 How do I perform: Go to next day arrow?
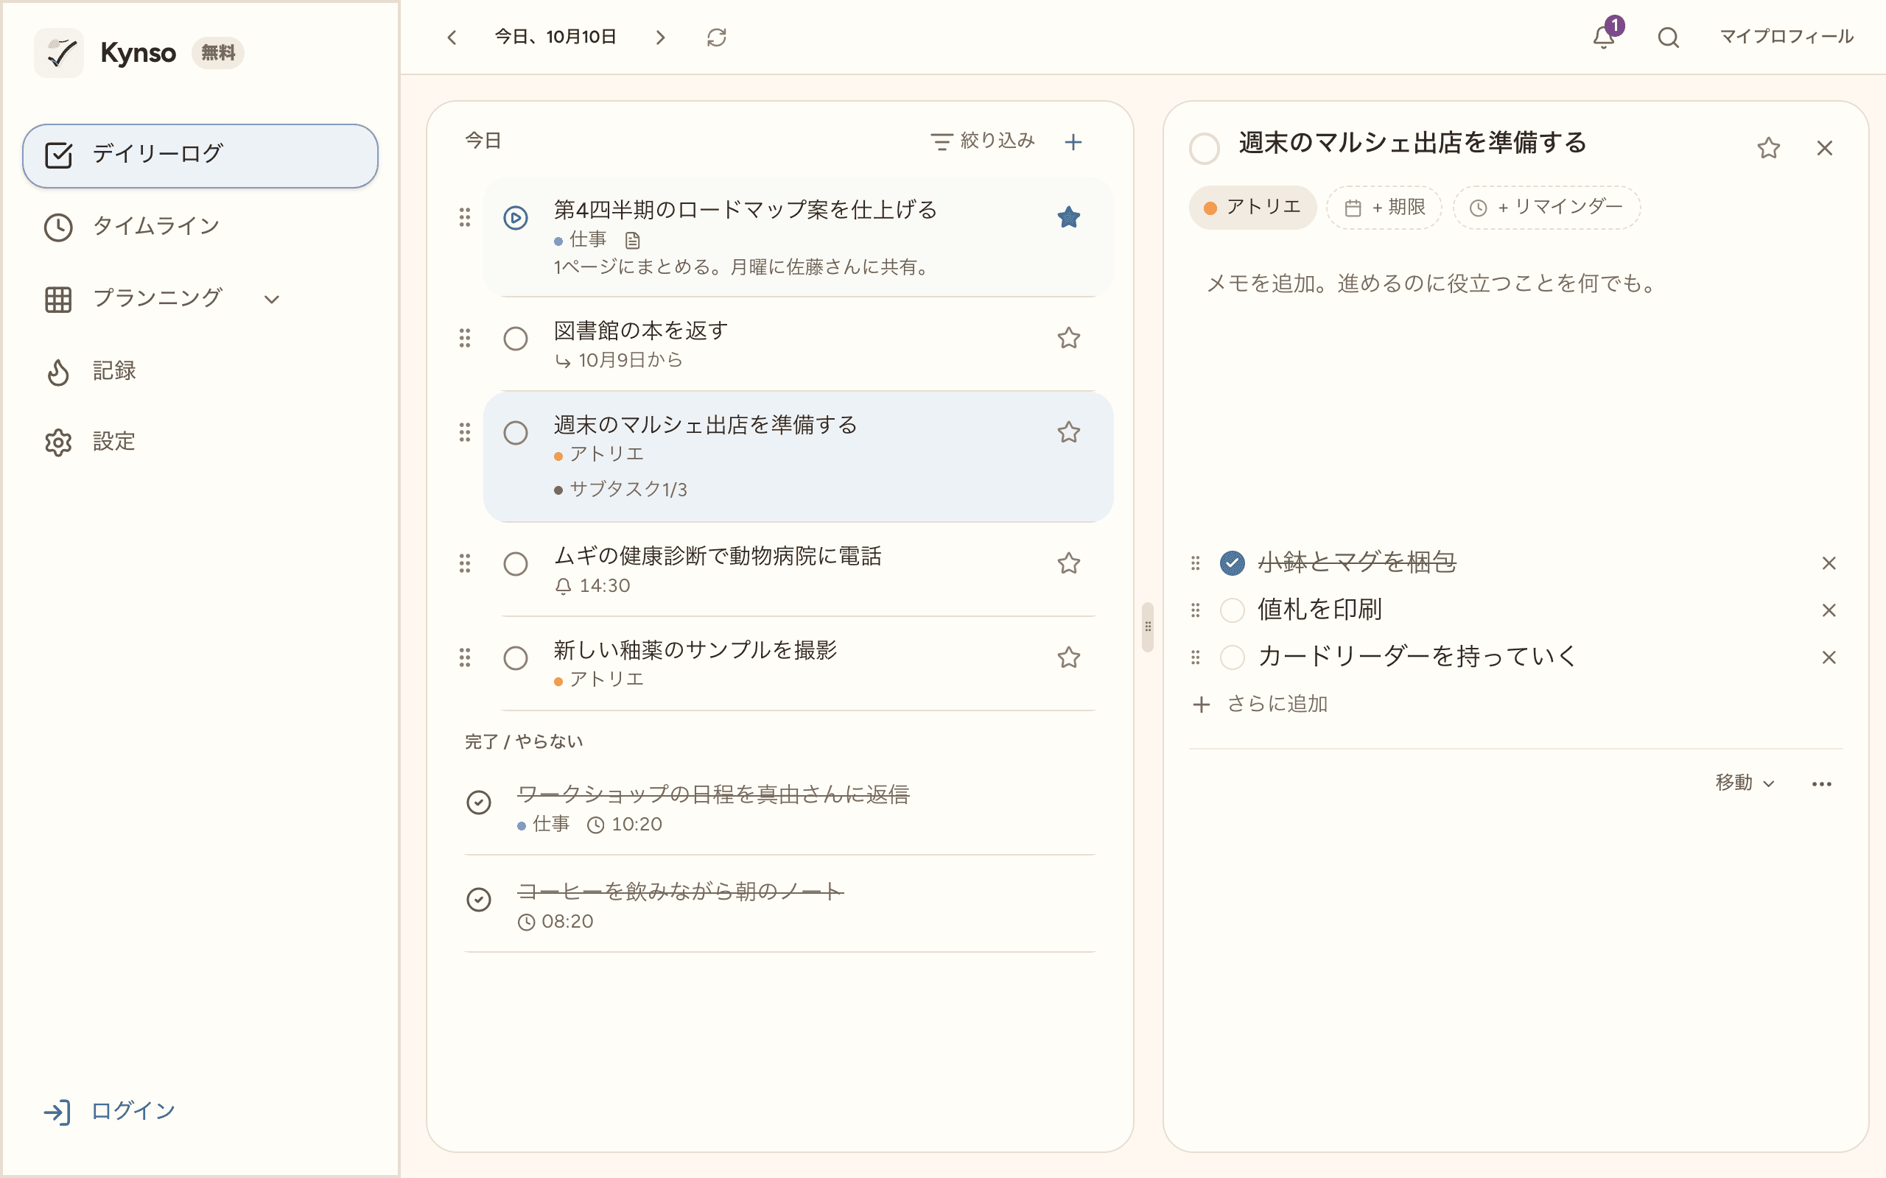point(660,38)
